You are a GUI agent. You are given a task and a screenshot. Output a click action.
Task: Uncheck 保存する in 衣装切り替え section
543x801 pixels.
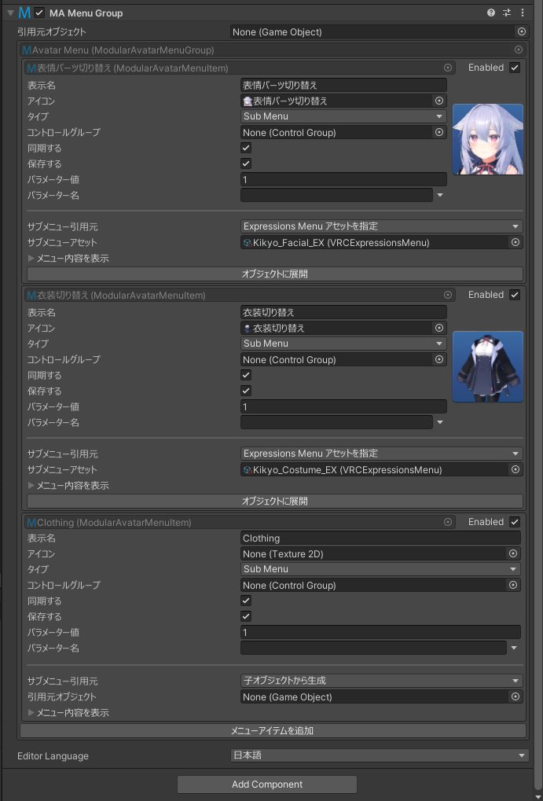tap(246, 391)
